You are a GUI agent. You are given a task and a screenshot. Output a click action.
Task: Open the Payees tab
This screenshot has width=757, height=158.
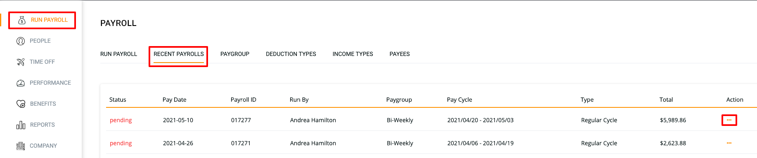pos(400,54)
